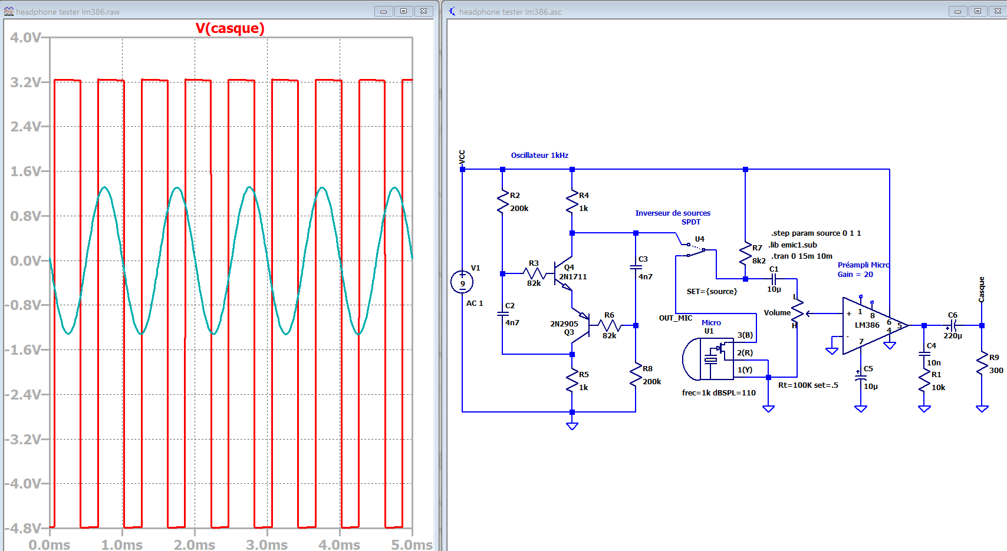Toggle the U4 SPDT source switch
Viewport: 1007px width, 551px height.
click(x=696, y=249)
